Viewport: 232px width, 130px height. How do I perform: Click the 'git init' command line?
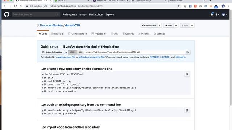pos(47,78)
